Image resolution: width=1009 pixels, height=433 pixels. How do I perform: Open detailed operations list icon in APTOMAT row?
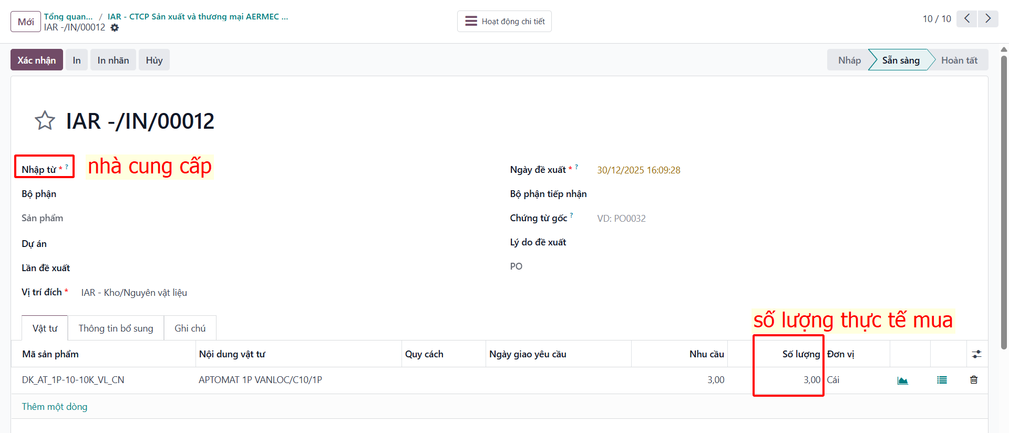click(x=942, y=380)
